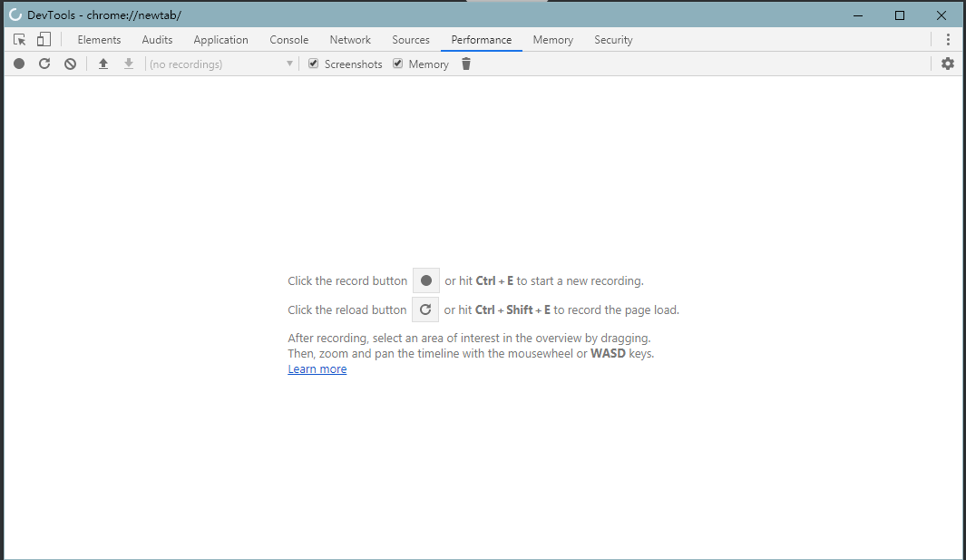Screen dimensions: 966x560
Task: Open DevTools three-dot customize menu
Action: [x=948, y=40]
